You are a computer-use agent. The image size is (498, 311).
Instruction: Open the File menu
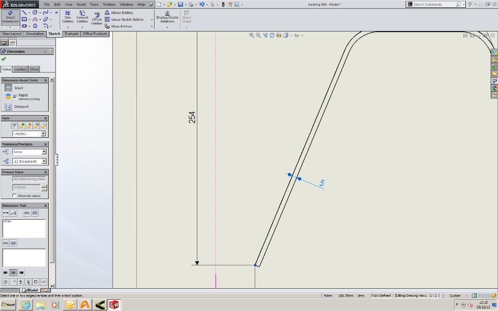tap(47, 5)
